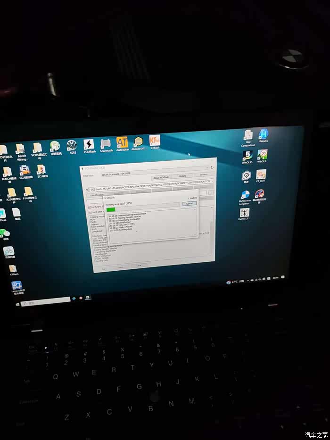Open the white text document on desktop
The height and width of the screenshot is (440, 330).
[17, 215]
